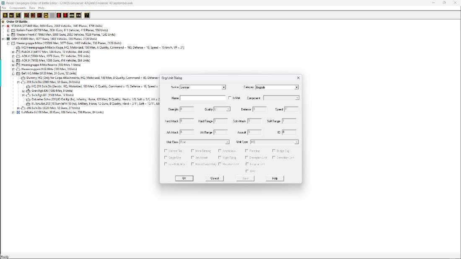Click the Help button in the dialog
This screenshot has height=259, width=461.
tap(275, 178)
